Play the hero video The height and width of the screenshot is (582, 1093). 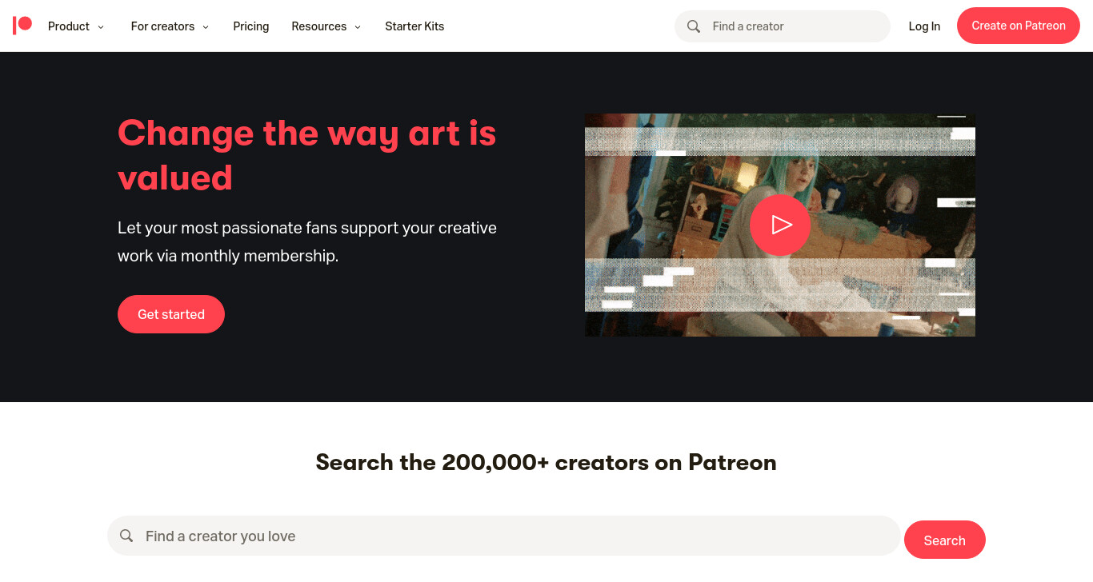(780, 225)
